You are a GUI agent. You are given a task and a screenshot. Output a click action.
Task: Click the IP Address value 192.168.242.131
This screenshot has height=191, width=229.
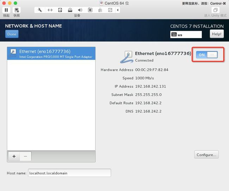(x=150, y=86)
